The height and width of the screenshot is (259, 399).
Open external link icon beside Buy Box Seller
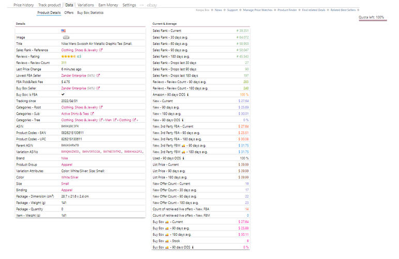tap(98, 88)
